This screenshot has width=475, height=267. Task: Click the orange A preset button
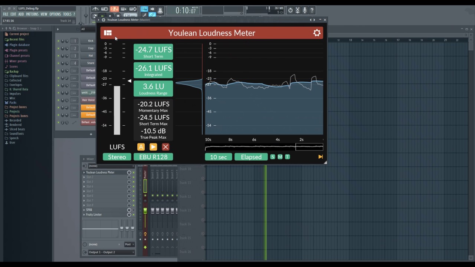[141, 147]
